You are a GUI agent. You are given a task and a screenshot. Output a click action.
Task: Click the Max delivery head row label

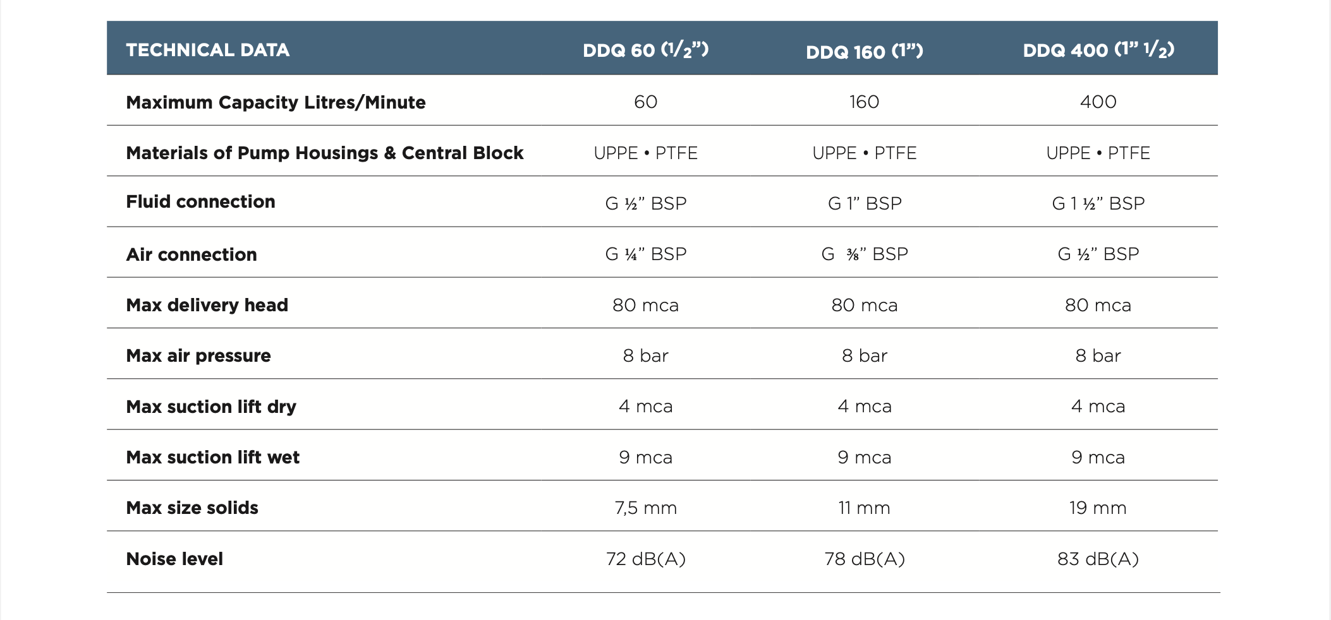[207, 305]
